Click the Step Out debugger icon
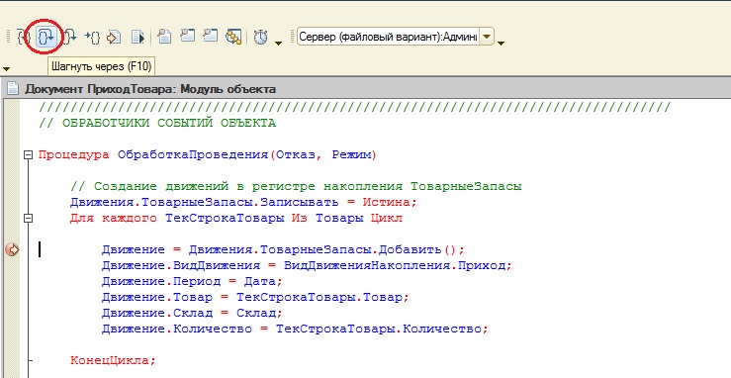This screenshot has width=731, height=378. click(69, 37)
